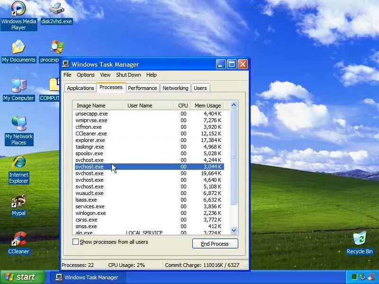The image size is (379, 284).
Task: Select the Processes tab
Action: [111, 87]
